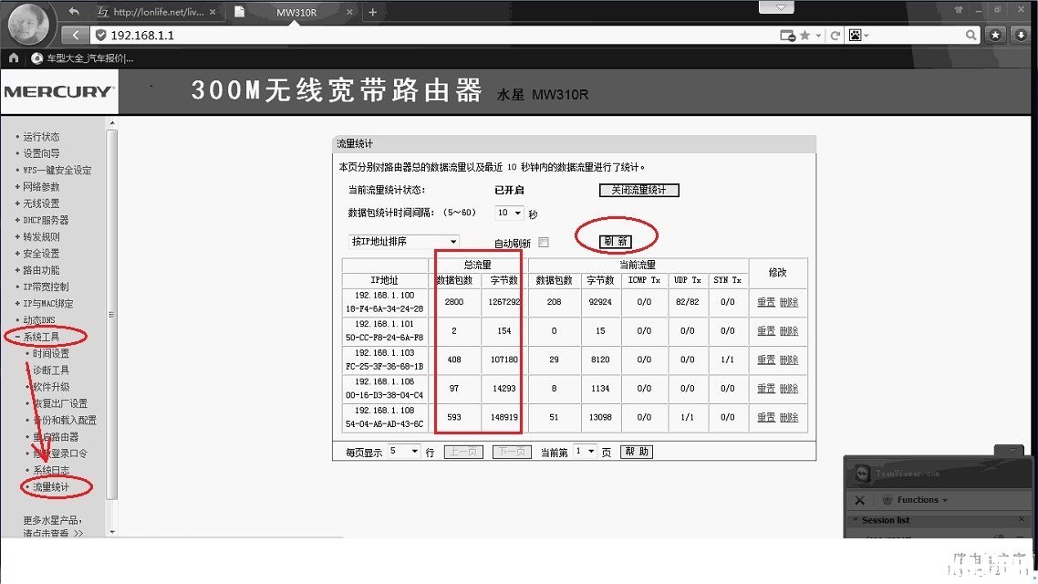Close the MW310R tab

coord(349,12)
